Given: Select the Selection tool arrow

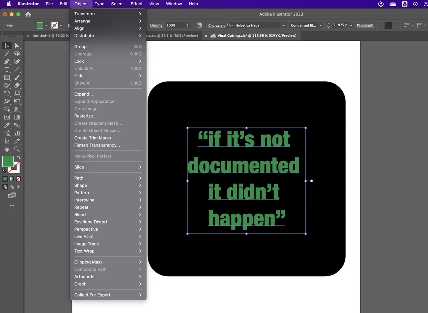Looking at the screenshot, I should 7,45.
